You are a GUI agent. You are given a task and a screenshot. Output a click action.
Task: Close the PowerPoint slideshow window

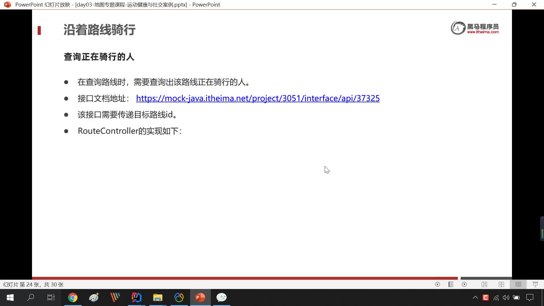pyautogui.click(x=534, y=5)
